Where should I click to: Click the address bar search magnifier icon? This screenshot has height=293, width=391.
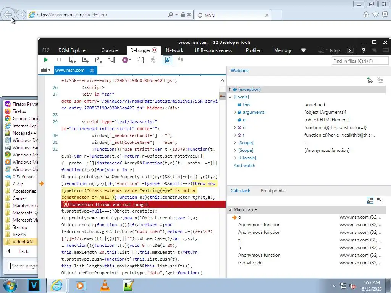coord(171,15)
